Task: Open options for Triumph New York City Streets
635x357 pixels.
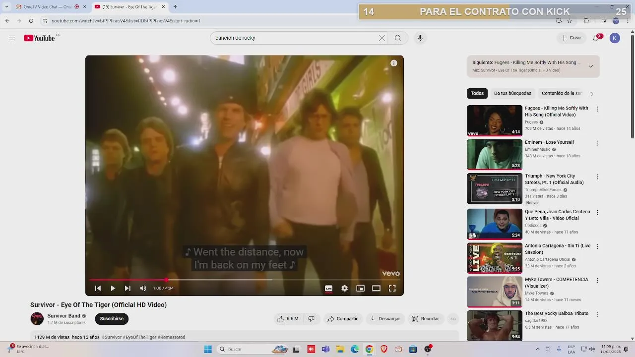Action: tap(597, 177)
